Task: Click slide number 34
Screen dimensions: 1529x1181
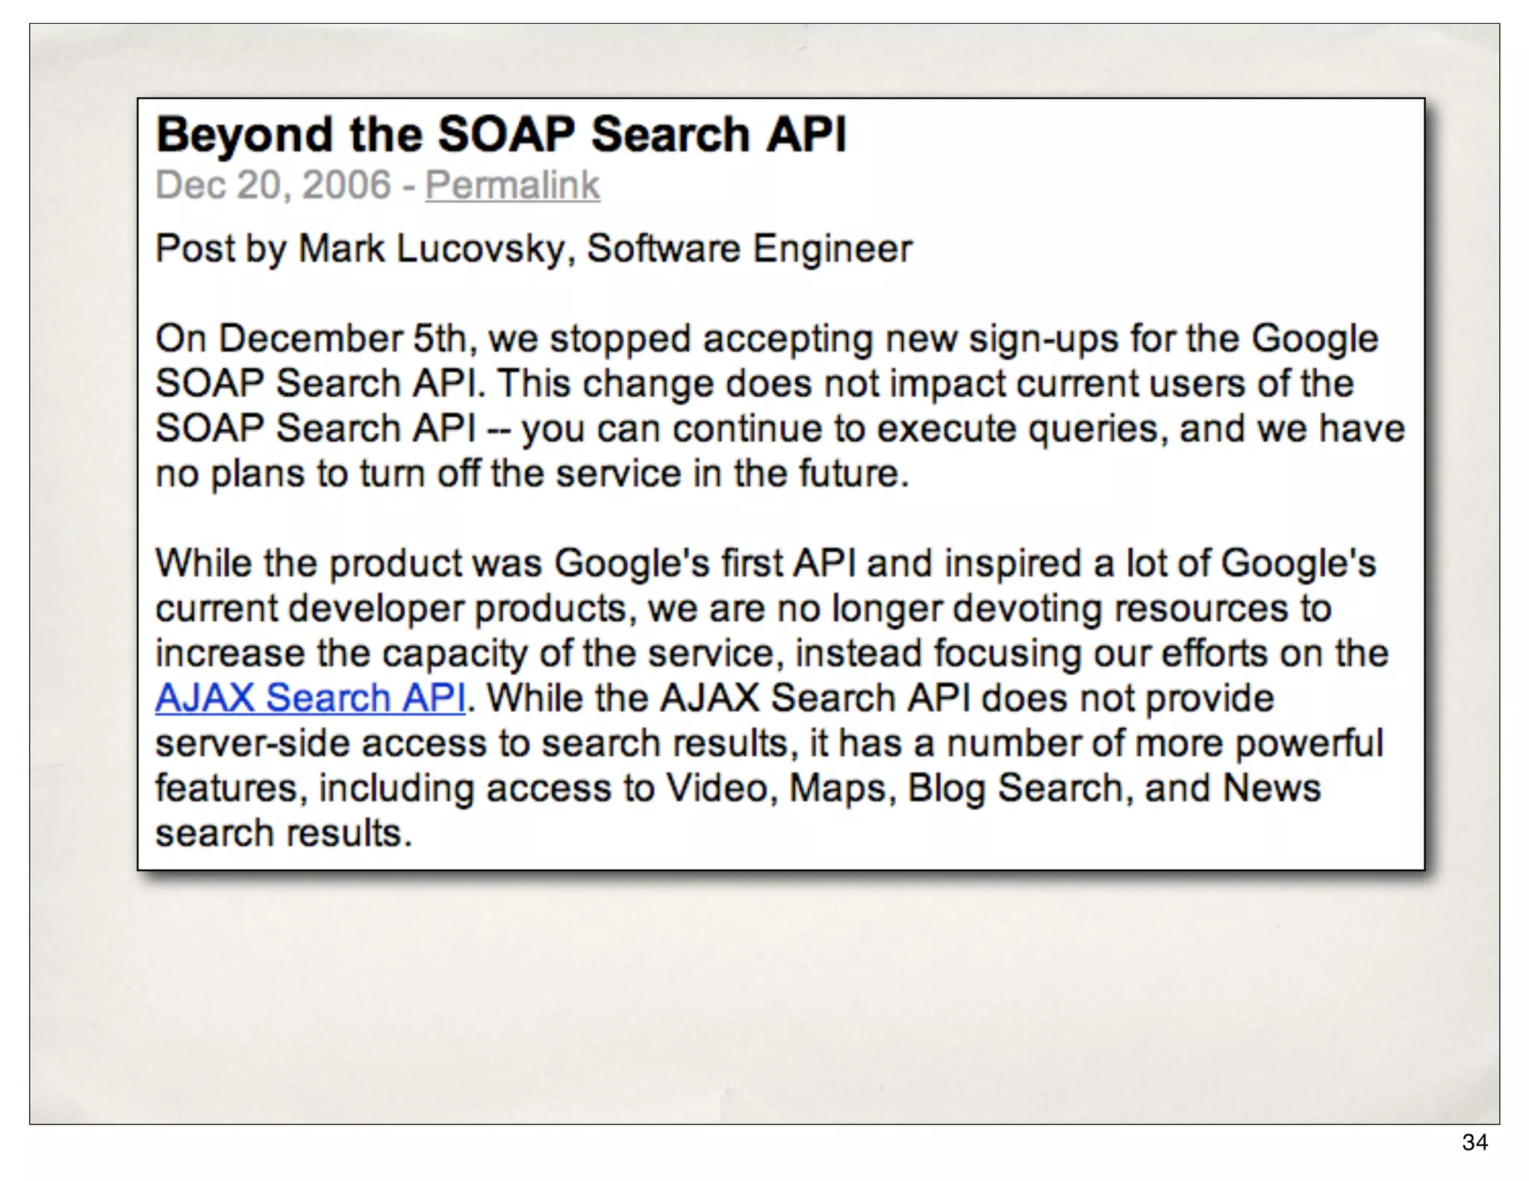Action: point(1474,1142)
